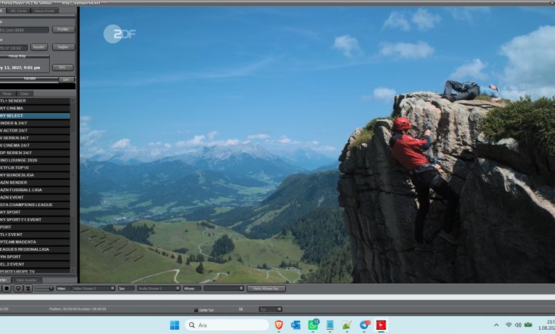Click the portal URL input field

(24, 30)
